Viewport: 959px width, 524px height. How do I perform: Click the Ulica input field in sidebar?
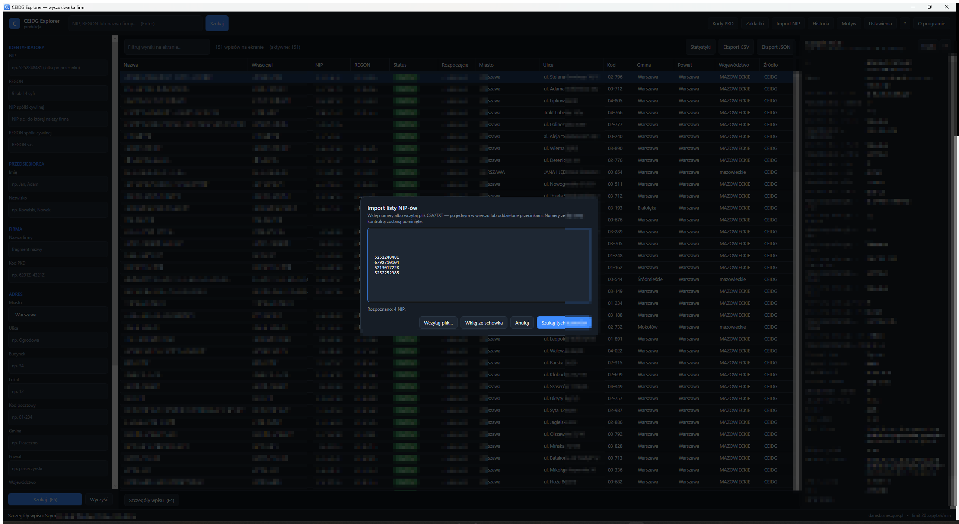(58, 340)
